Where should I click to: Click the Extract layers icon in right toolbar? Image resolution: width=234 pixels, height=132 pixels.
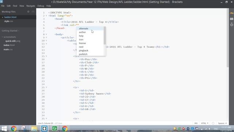231,25
